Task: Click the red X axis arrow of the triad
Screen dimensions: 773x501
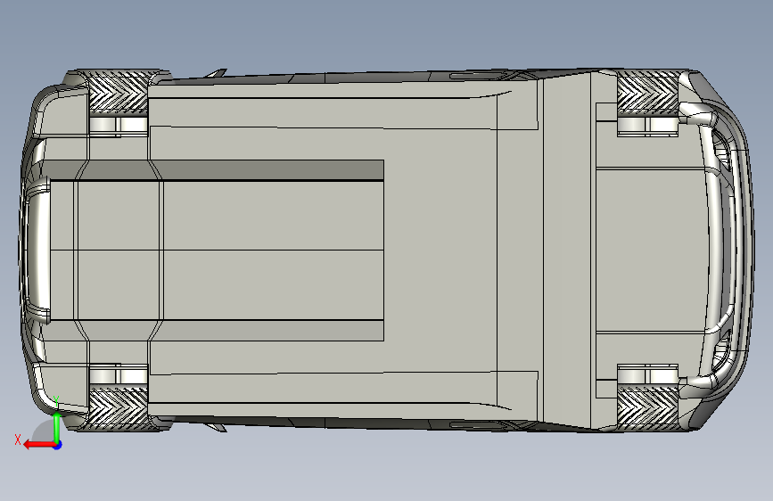Action: point(39,445)
